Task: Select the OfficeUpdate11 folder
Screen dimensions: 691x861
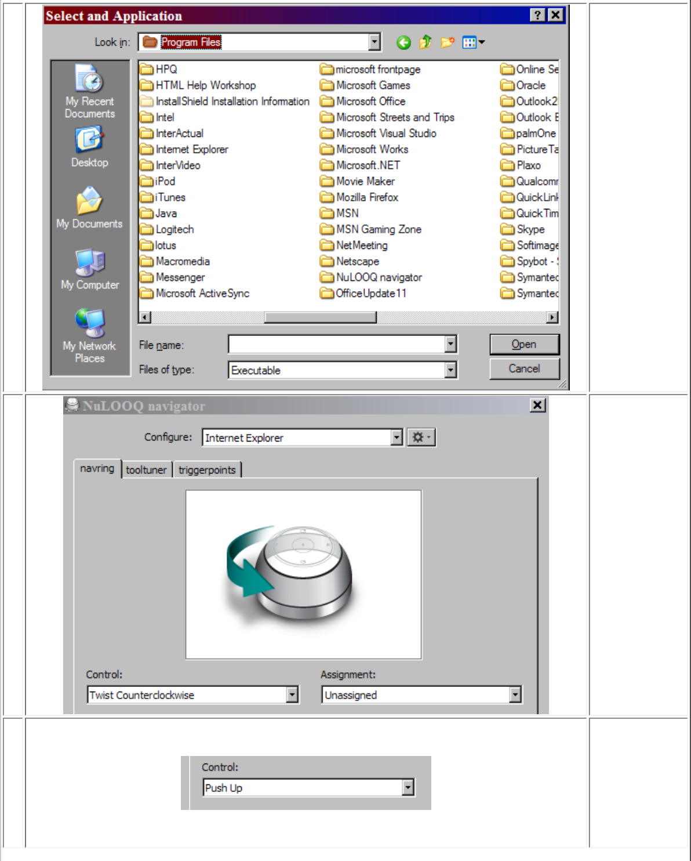Action: [x=363, y=293]
